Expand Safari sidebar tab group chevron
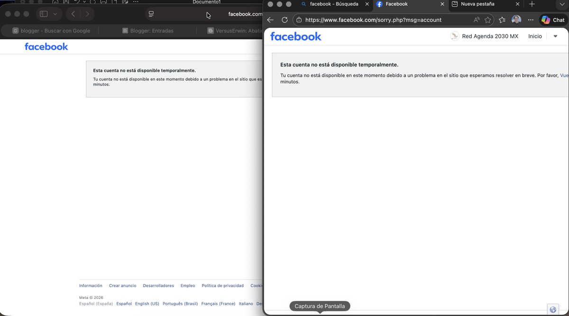This screenshot has height=316, width=569. coord(55,14)
